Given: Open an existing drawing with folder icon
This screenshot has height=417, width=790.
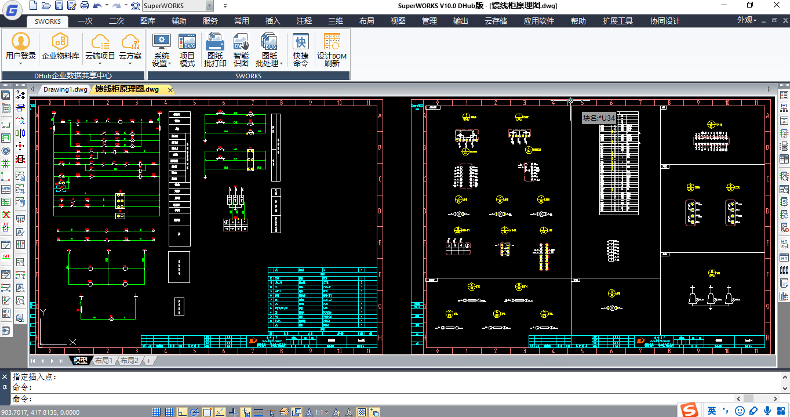Looking at the screenshot, I should (x=45, y=6).
